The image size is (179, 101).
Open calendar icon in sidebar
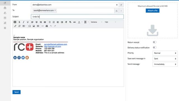pos(5,18)
